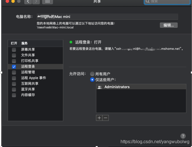Click the 打开 column header
Viewport: 192px width, 147px height.
14,43
